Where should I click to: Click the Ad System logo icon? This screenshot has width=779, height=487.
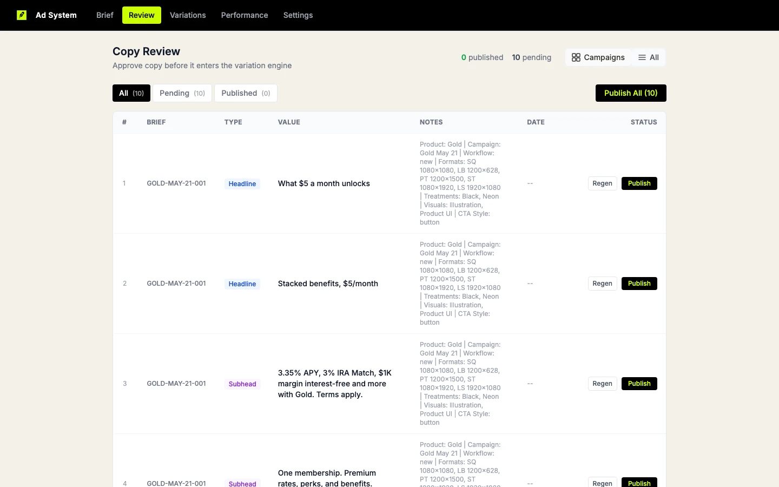click(22, 15)
